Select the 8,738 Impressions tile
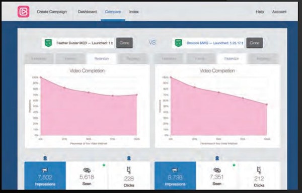The width and height of the screenshot is (302, 193). tap(175, 175)
